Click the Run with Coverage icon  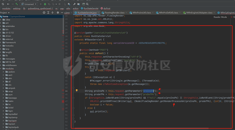click(x=49, y=4)
